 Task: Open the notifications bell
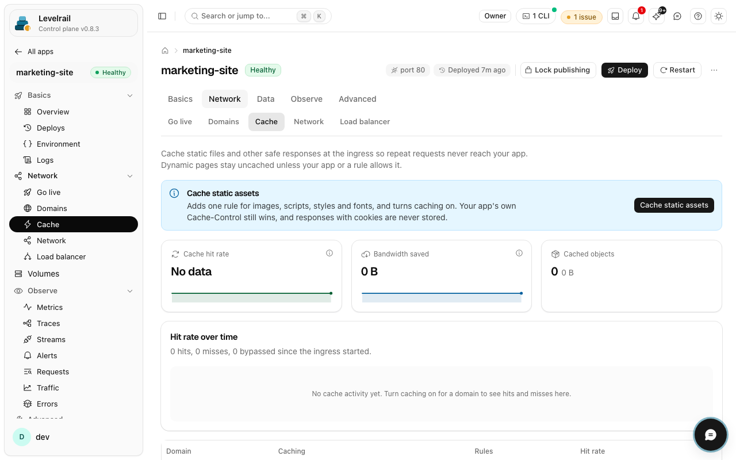636,16
